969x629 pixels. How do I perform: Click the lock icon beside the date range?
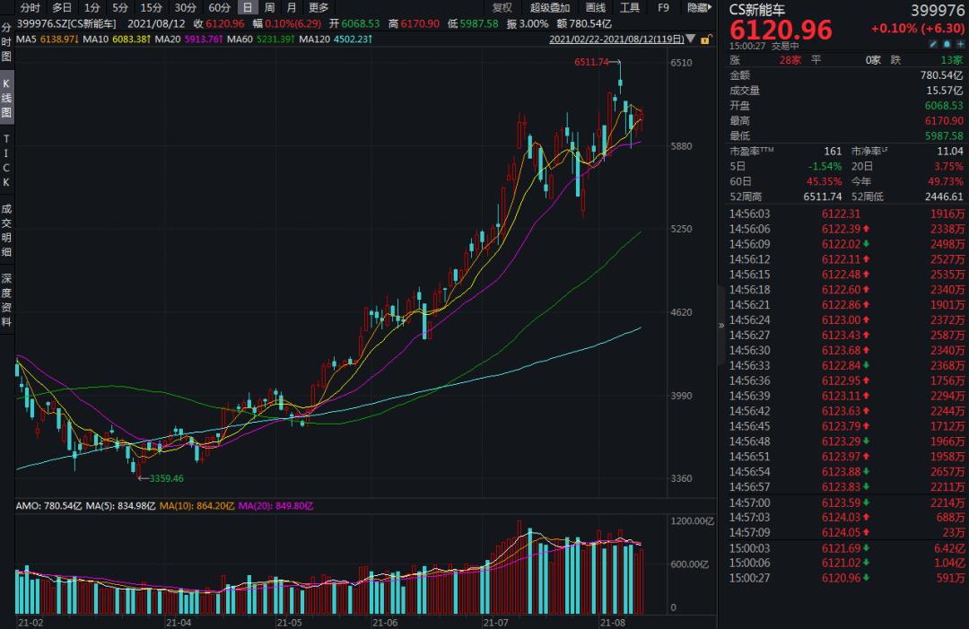click(706, 39)
